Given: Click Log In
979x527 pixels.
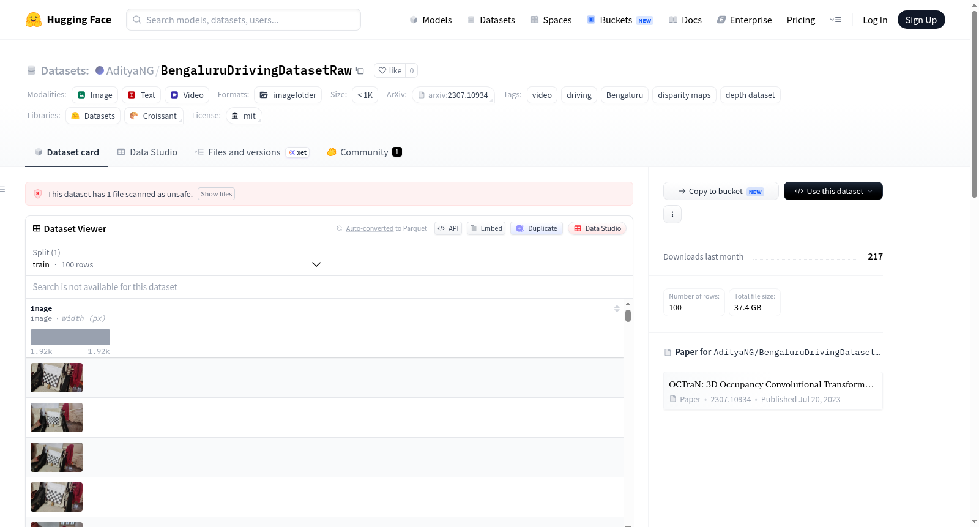Looking at the screenshot, I should [875, 20].
